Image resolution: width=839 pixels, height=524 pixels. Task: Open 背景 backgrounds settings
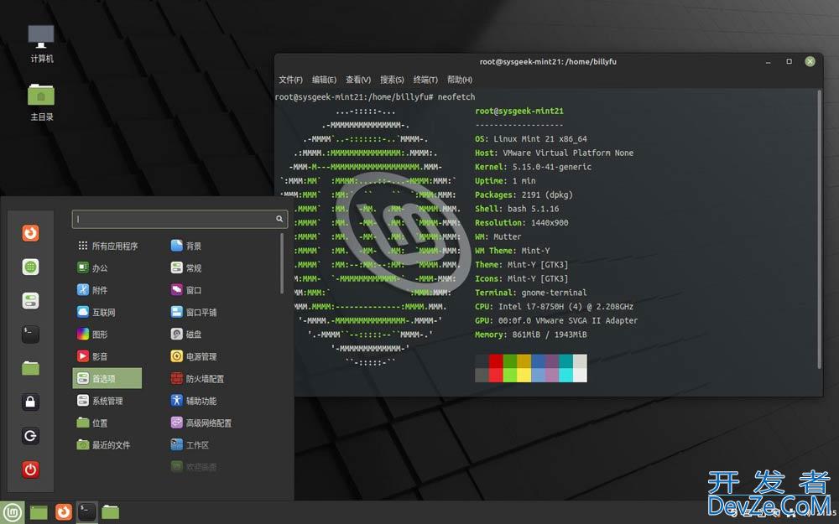tap(186, 246)
